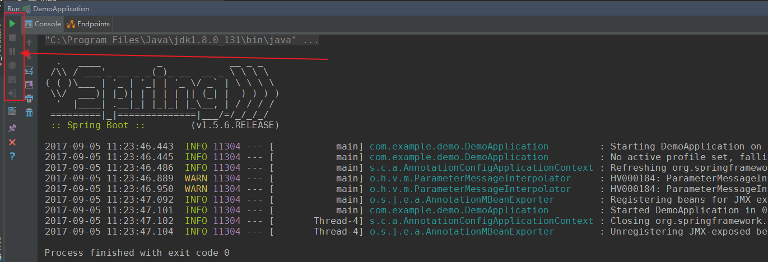
Task: Click the 'Started DemoApplication in' log message
Action: pos(688,210)
